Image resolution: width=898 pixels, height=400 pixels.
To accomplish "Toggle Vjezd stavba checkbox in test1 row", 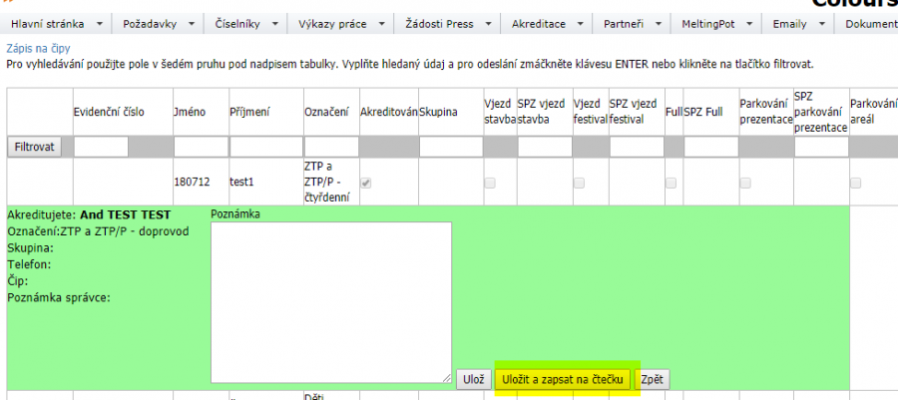I will (x=490, y=183).
